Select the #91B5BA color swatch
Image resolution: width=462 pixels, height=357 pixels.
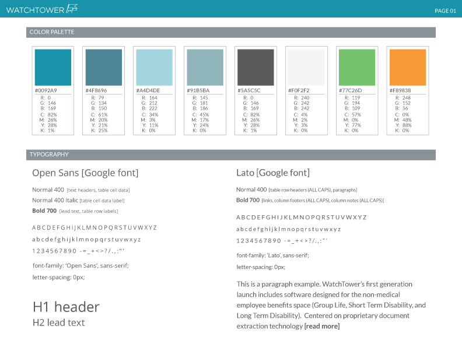click(205, 68)
